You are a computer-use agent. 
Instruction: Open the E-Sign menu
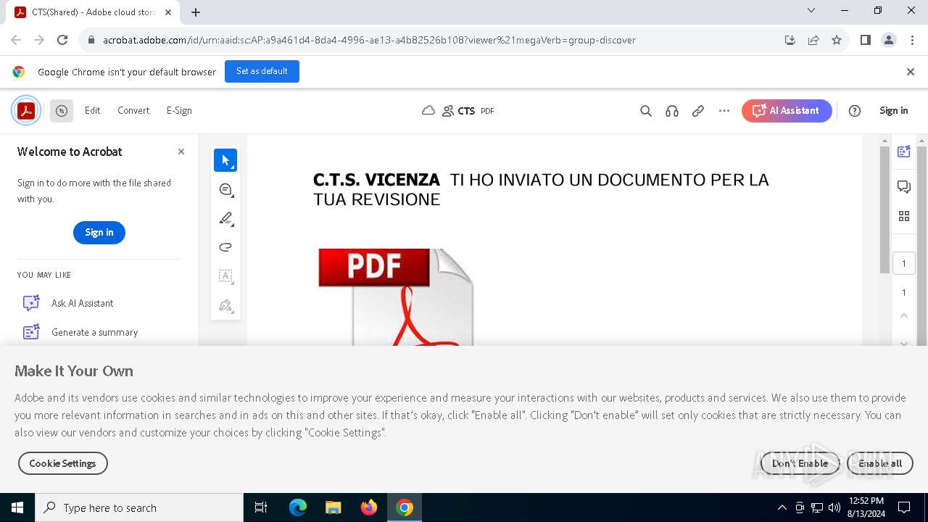point(179,111)
